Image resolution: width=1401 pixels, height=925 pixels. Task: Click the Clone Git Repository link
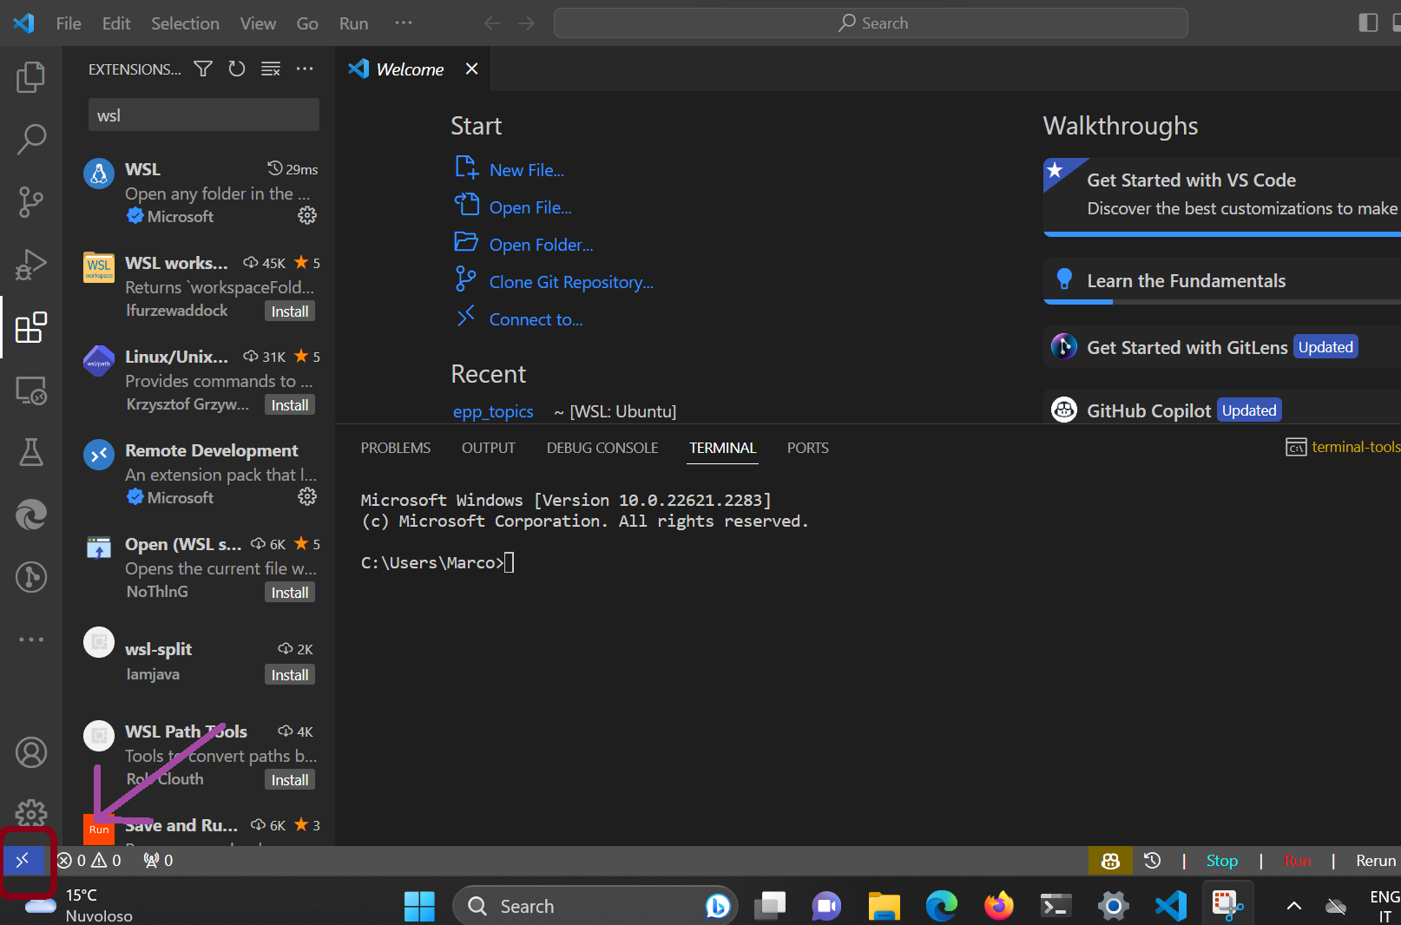571,282
